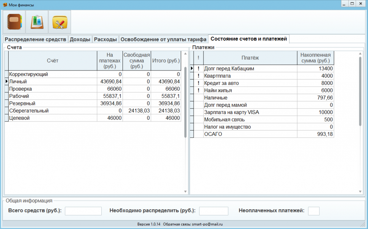
Task: Open the Доходы tab
Action: click(80, 39)
